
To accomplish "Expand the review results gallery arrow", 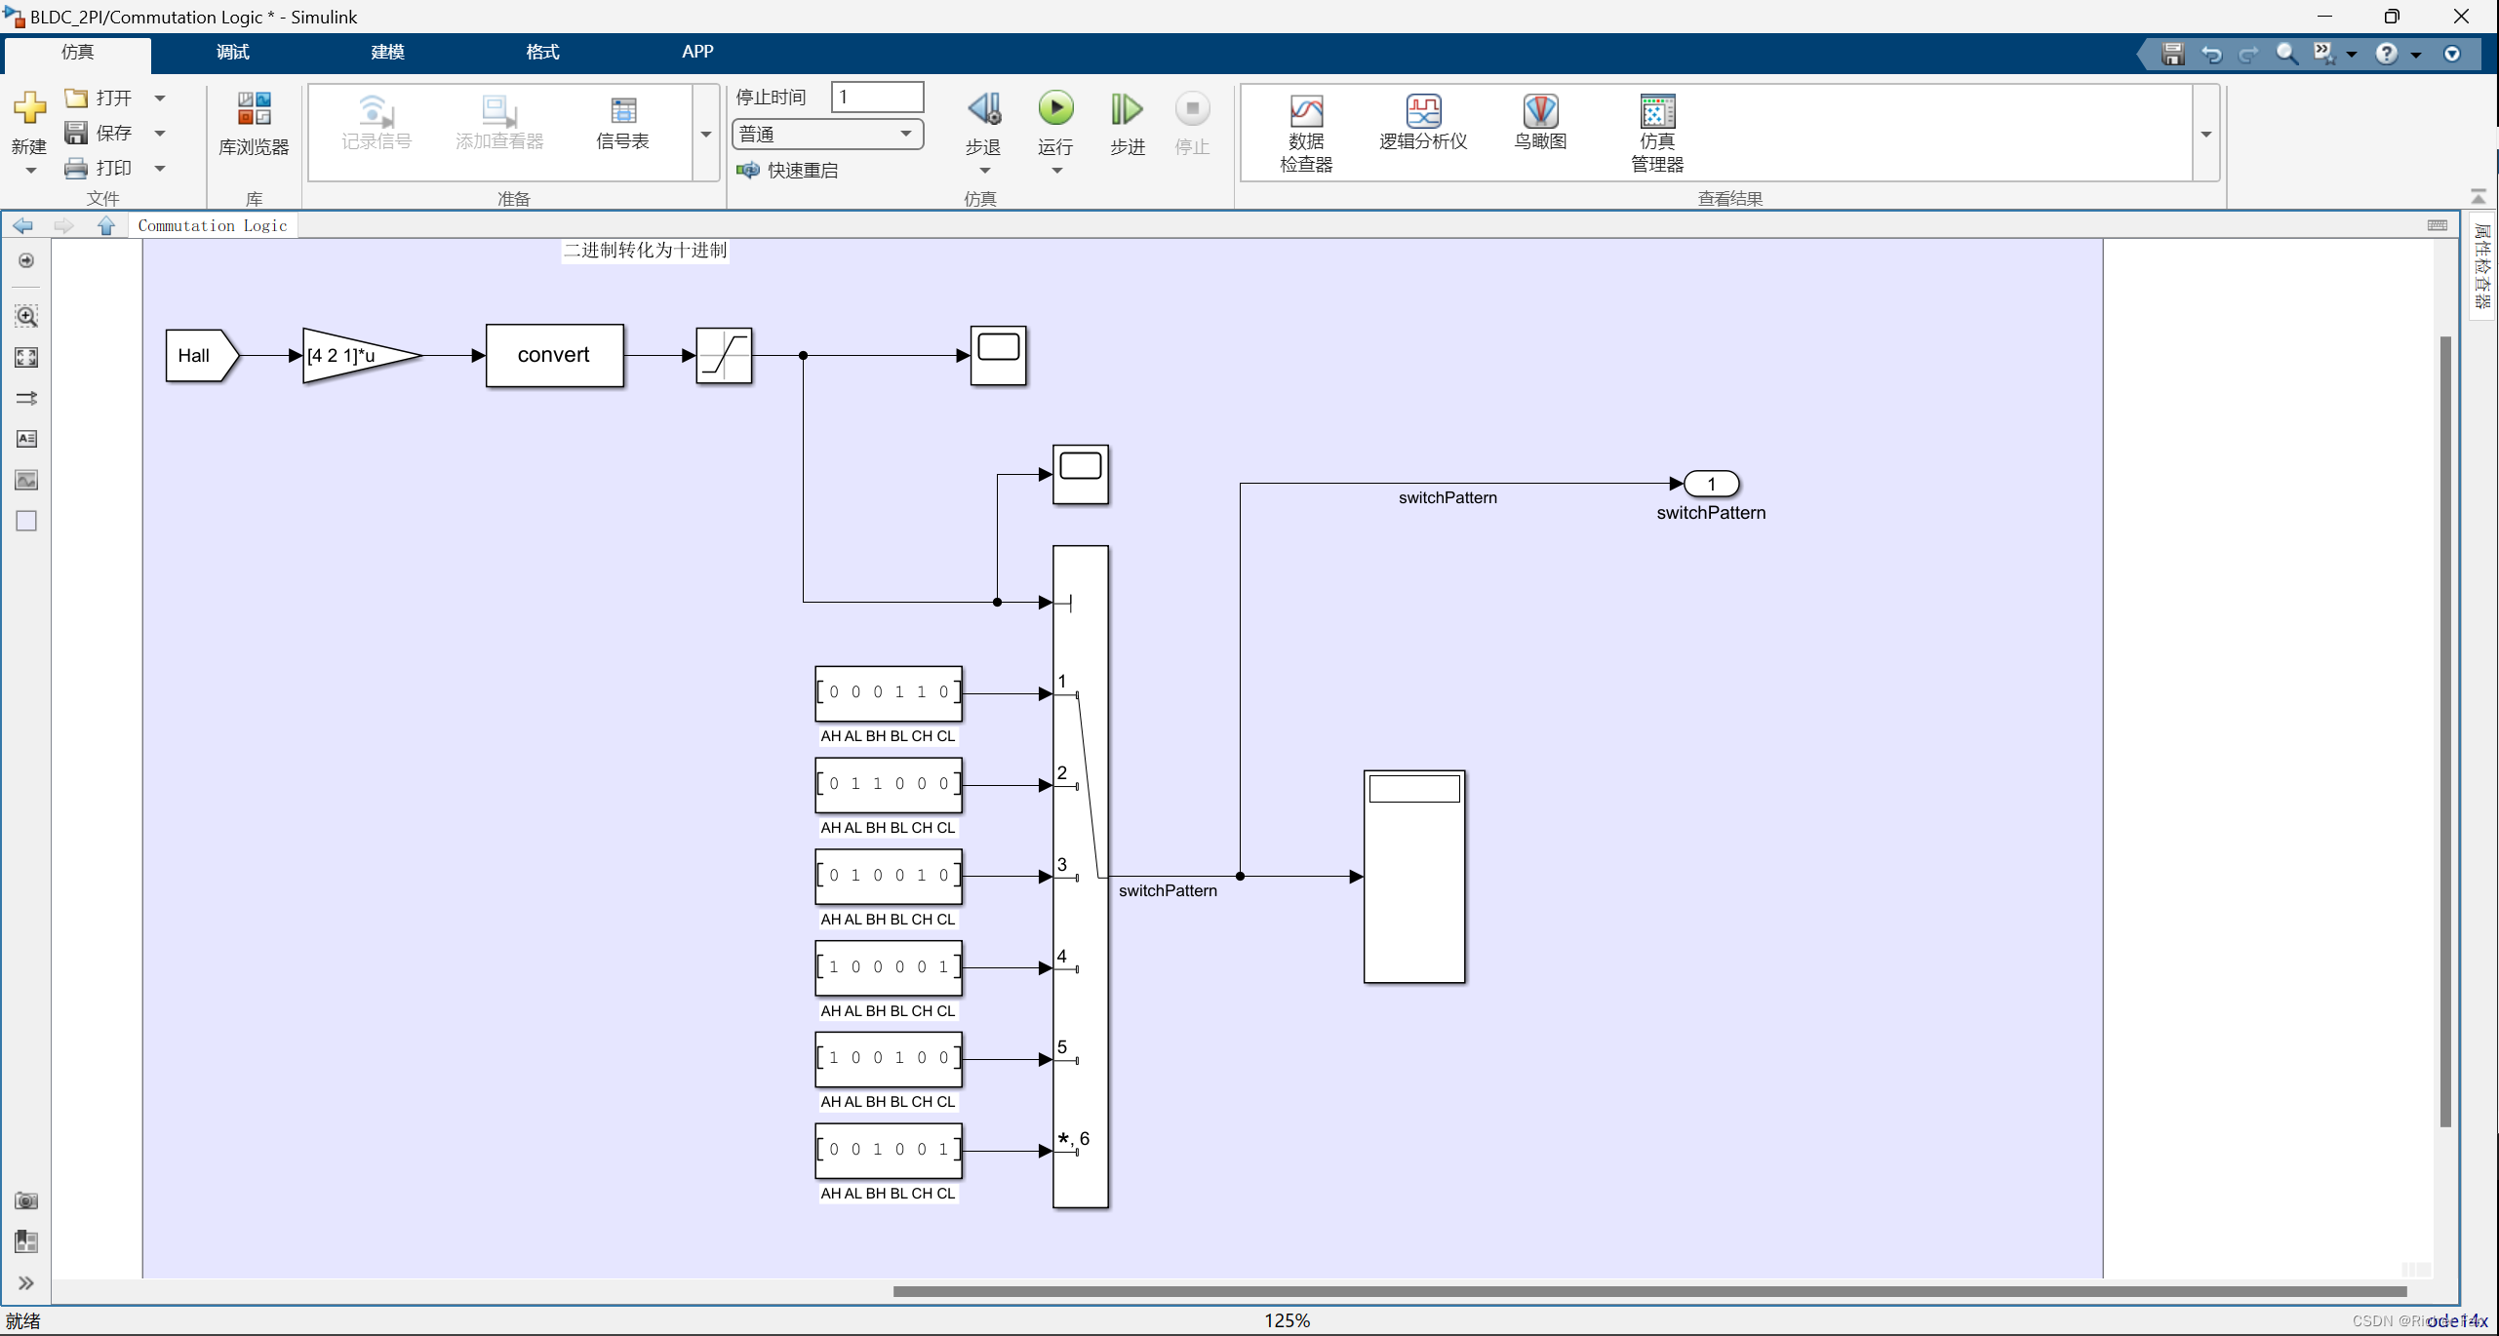I will pyautogui.click(x=2205, y=134).
